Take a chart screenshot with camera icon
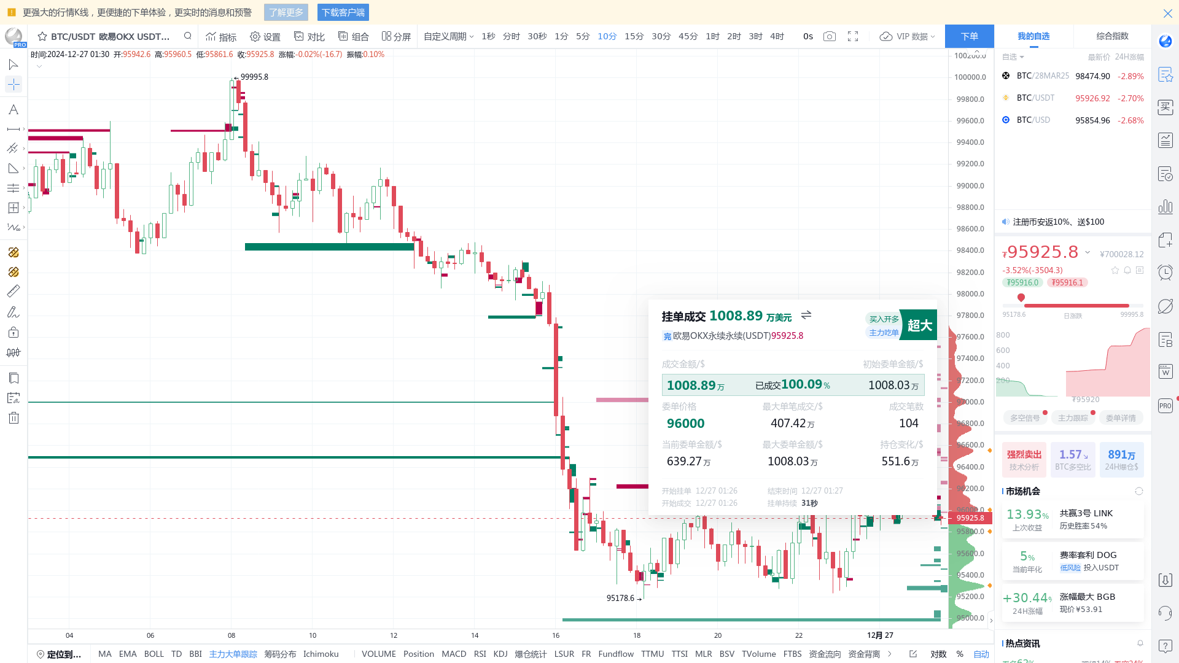Viewport: 1179px width, 663px height. click(x=830, y=36)
